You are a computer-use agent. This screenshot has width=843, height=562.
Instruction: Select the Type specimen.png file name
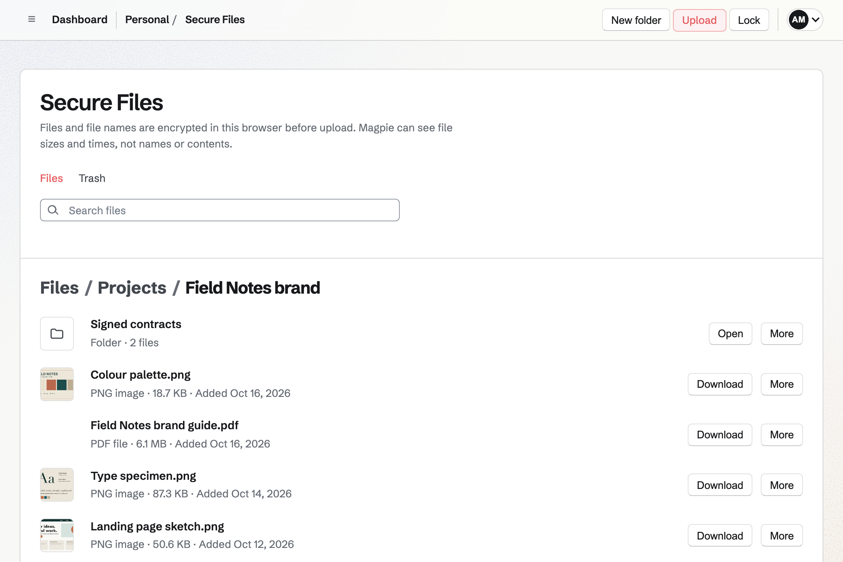[x=143, y=476]
